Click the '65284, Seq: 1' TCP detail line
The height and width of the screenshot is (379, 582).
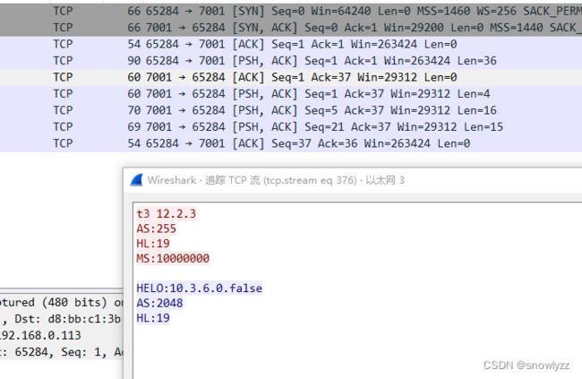62,352
